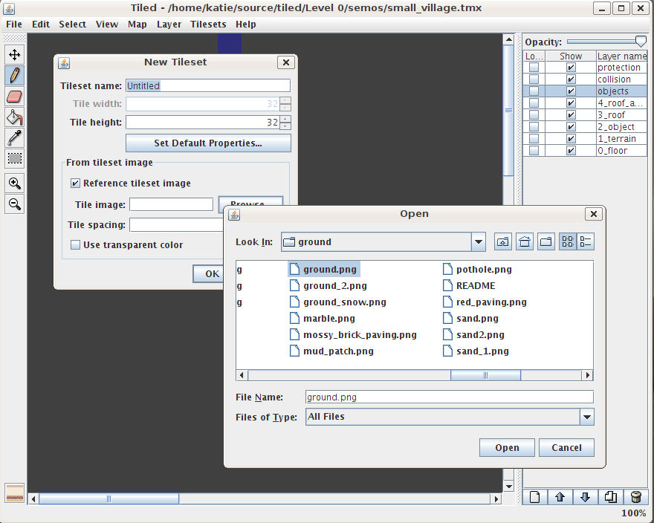Click the Set Default Properties button
This screenshot has width=654, height=523.
click(208, 143)
